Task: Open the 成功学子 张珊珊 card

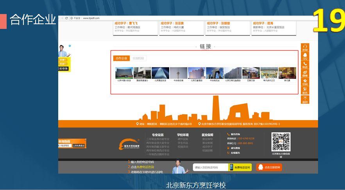Action: click(x=228, y=28)
